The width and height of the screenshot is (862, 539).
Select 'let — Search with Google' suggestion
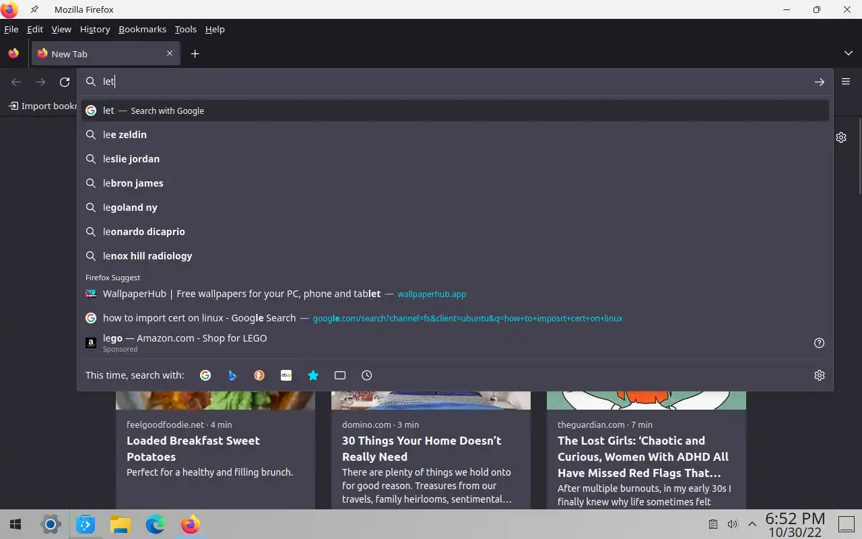pos(455,110)
